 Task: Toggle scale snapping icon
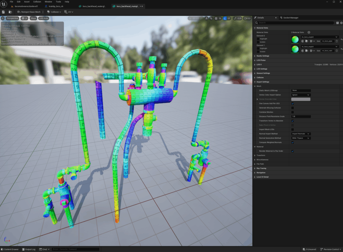(x=235, y=18)
